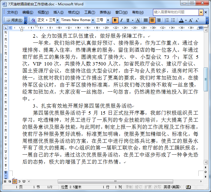Go to next page browse button
211x192 pixels.
pyautogui.click(x=205, y=177)
